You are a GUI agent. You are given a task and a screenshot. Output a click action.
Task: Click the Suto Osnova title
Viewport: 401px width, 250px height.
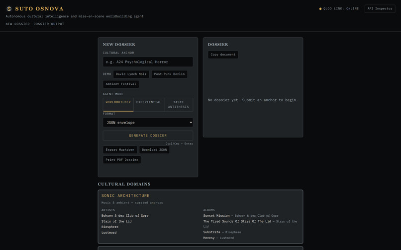39,8
